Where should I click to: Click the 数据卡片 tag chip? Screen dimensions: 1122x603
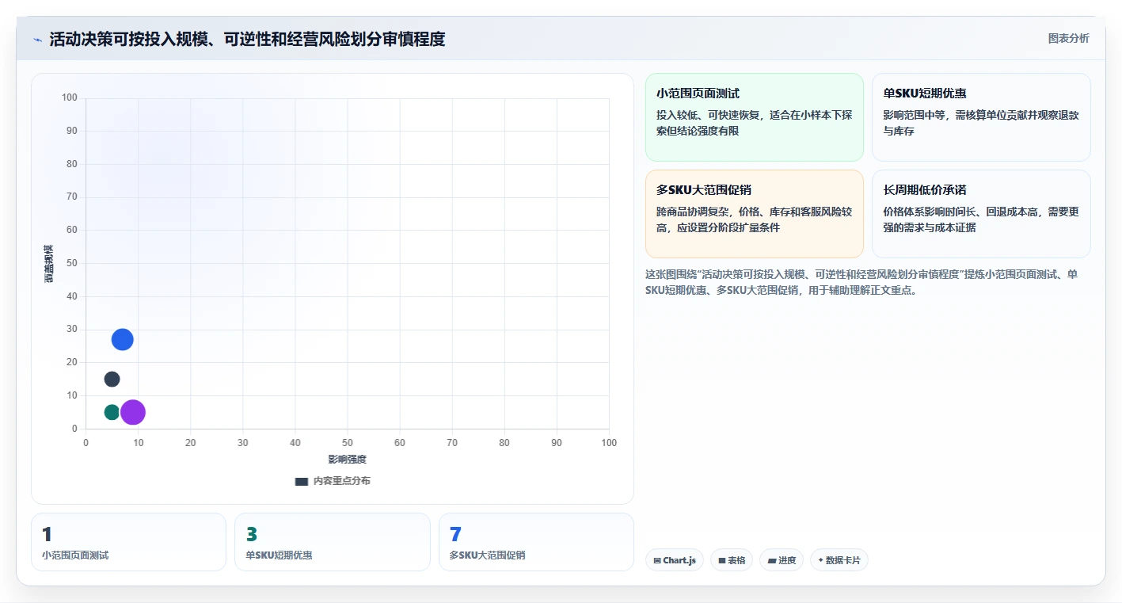pyautogui.click(x=839, y=560)
